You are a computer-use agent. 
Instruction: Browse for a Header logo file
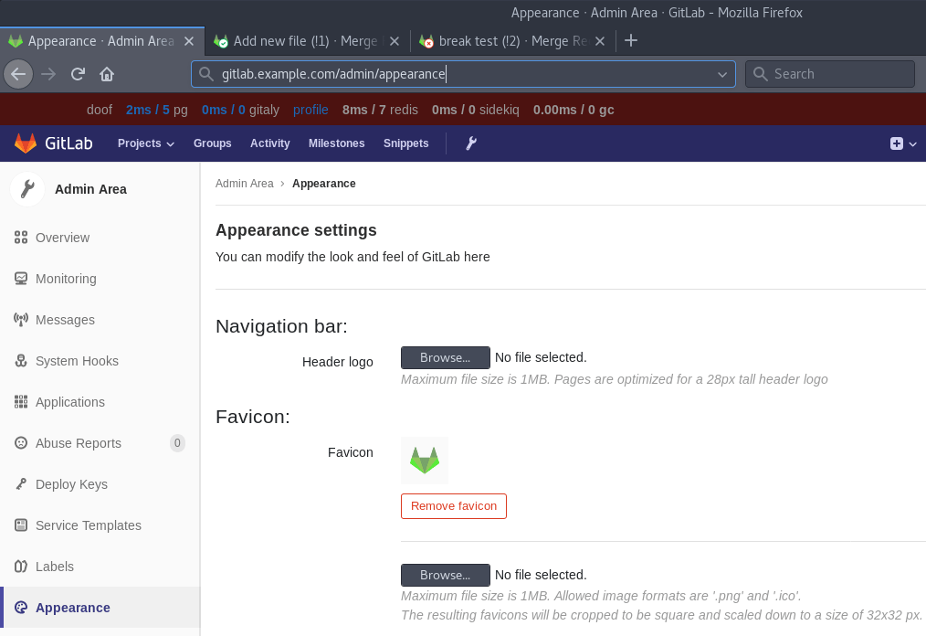[x=445, y=357]
